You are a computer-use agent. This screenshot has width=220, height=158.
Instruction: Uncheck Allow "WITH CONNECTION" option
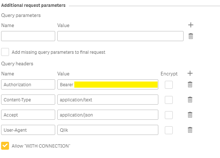(5, 146)
